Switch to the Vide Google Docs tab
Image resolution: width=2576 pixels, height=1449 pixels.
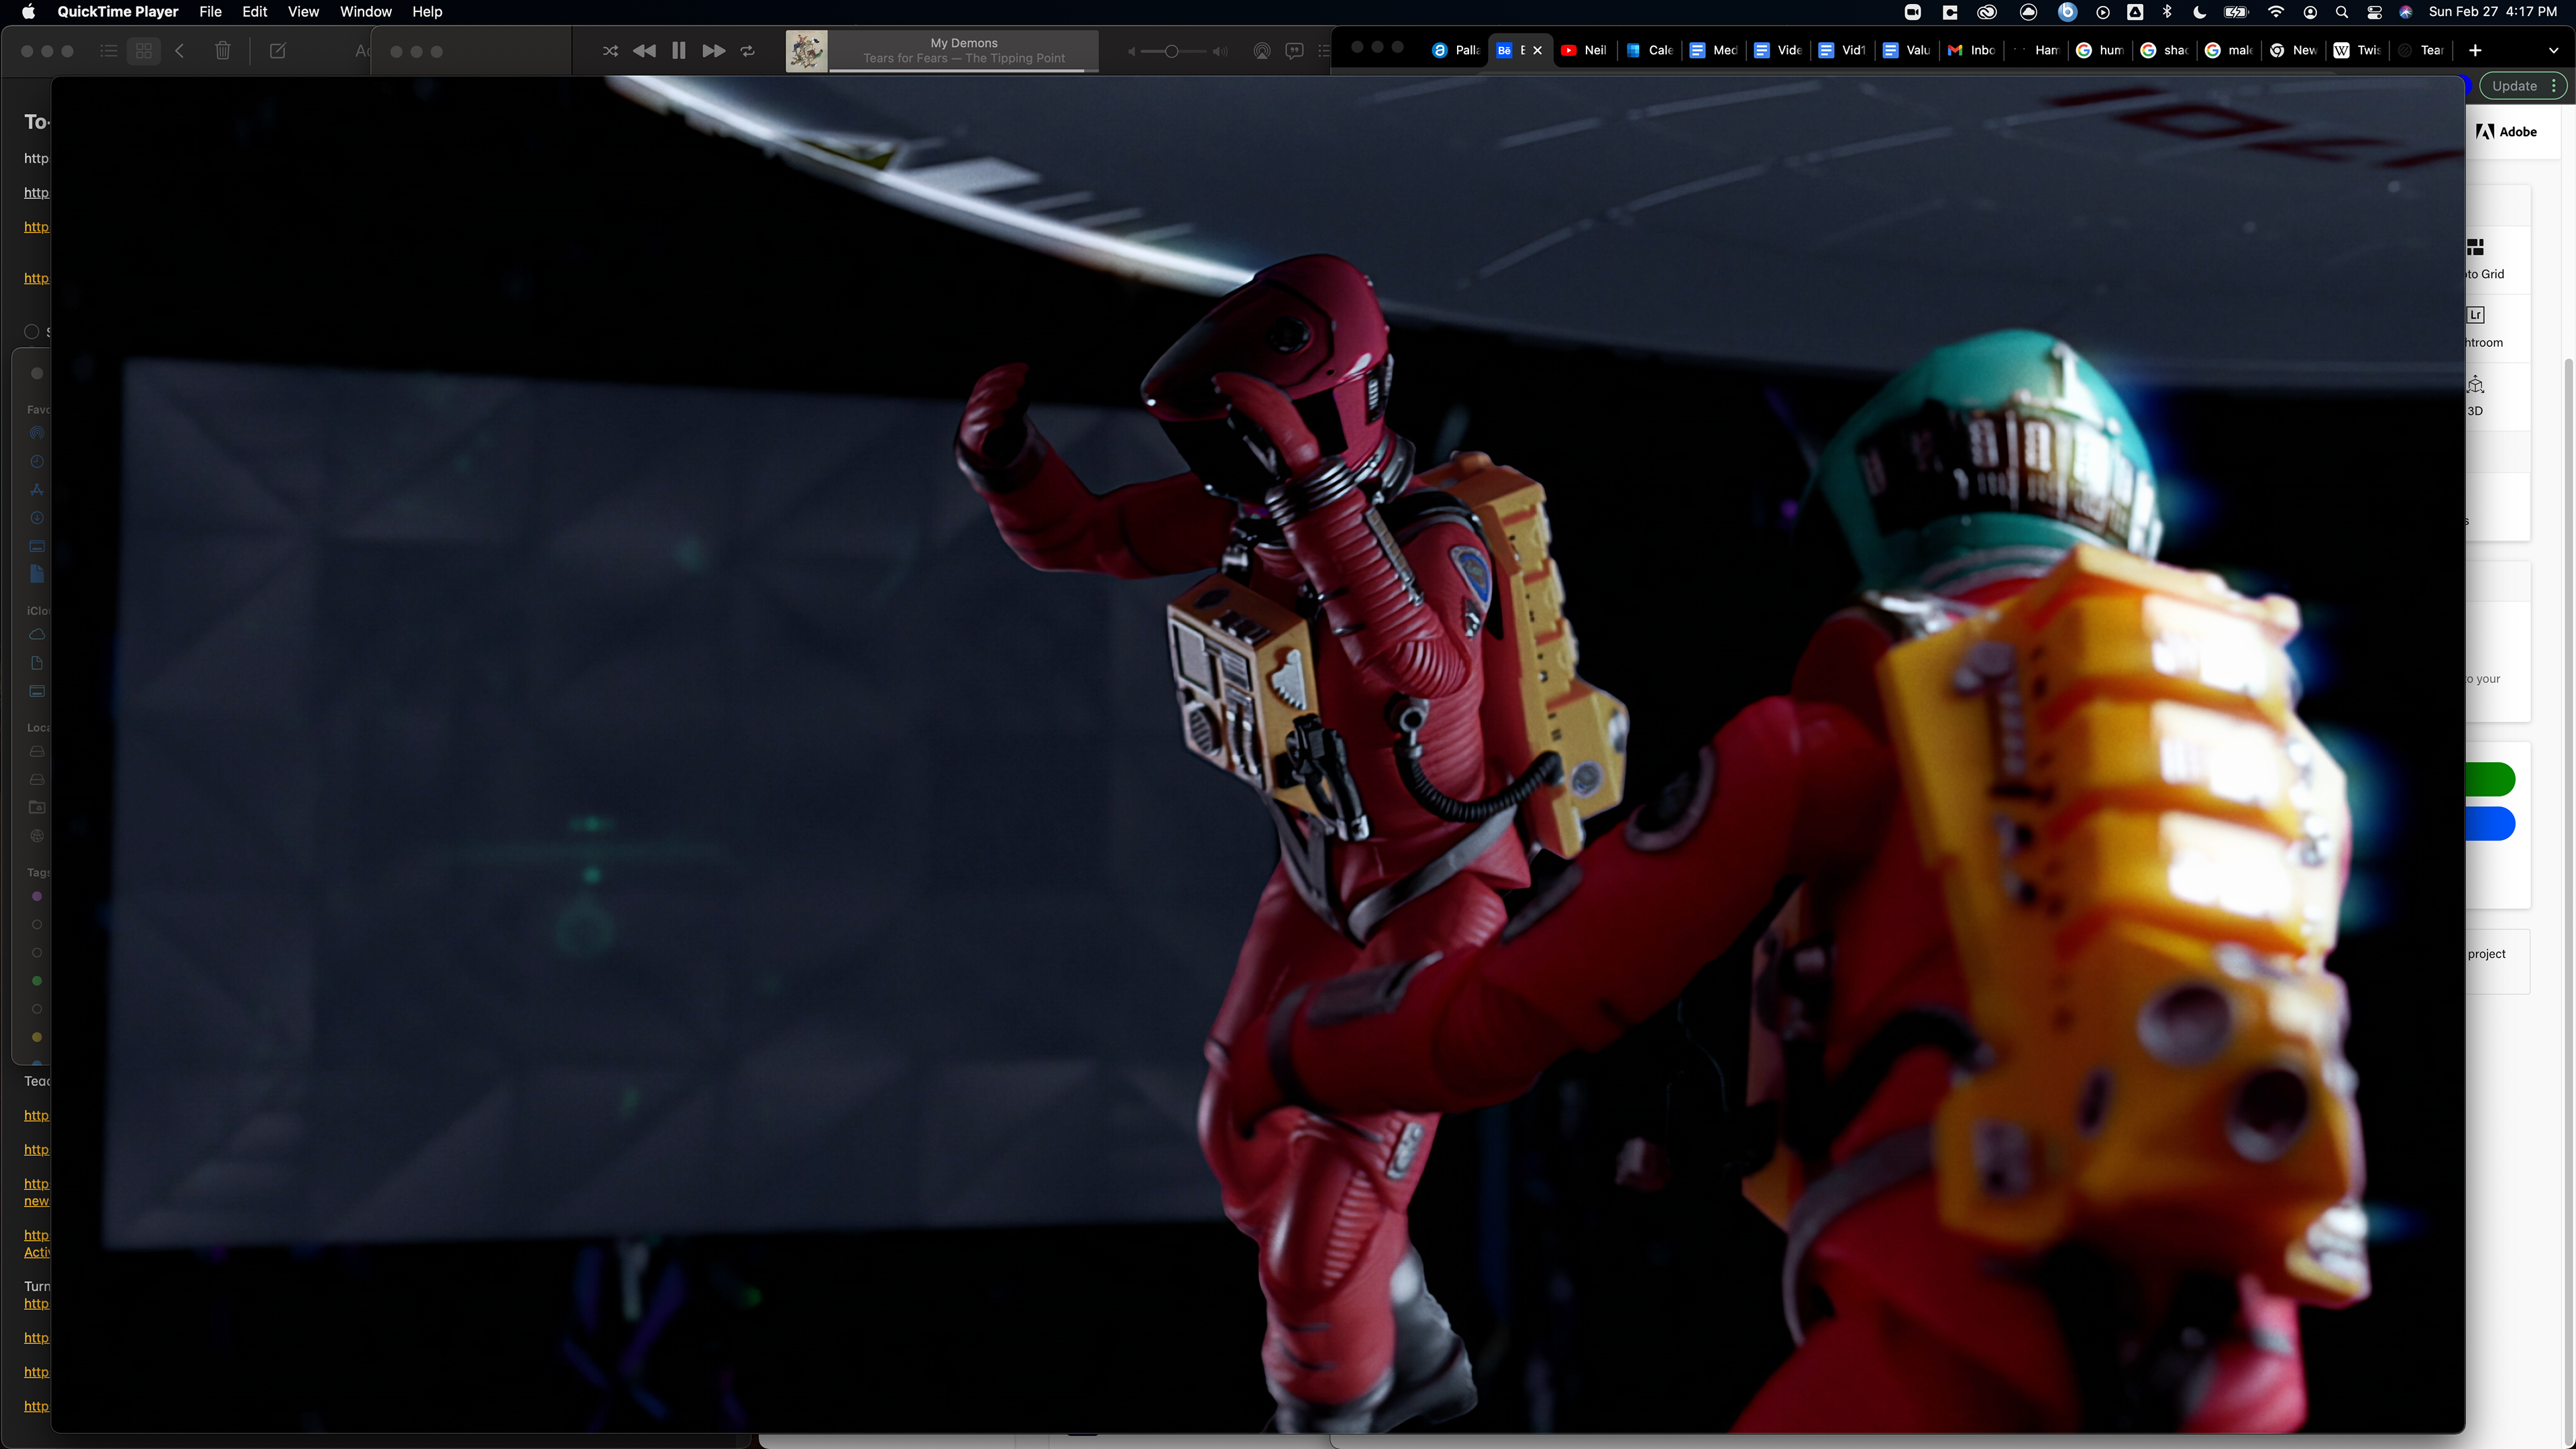tap(1778, 50)
